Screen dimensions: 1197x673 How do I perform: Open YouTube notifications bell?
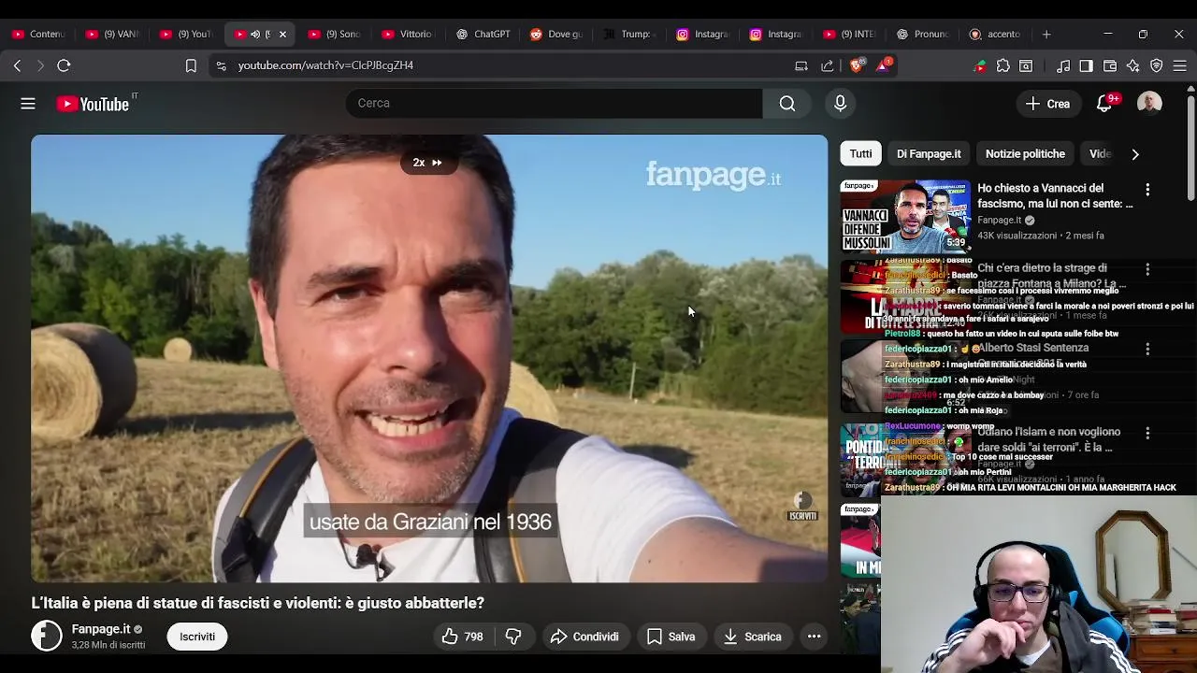coord(1104,104)
